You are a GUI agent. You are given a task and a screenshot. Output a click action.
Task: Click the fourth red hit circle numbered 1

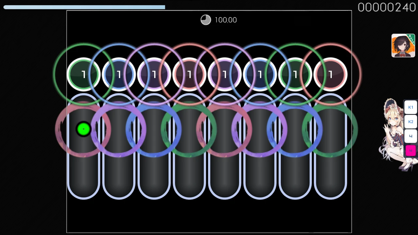[189, 74]
